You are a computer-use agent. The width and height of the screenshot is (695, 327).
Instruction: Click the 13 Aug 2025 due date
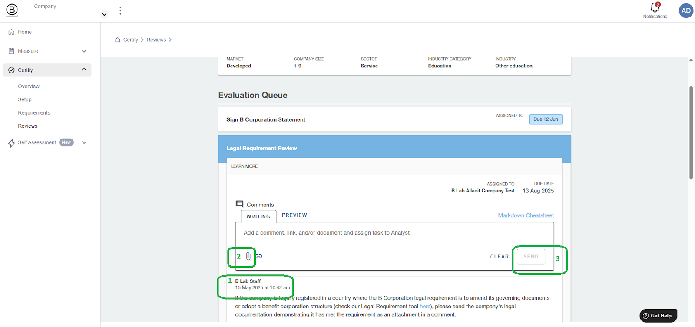(538, 191)
